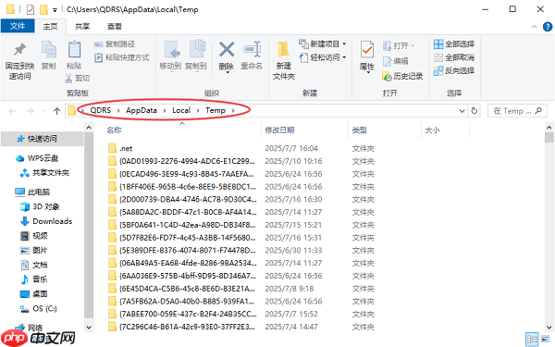Select This PC (此电脑) in sidebar

click(x=32, y=192)
